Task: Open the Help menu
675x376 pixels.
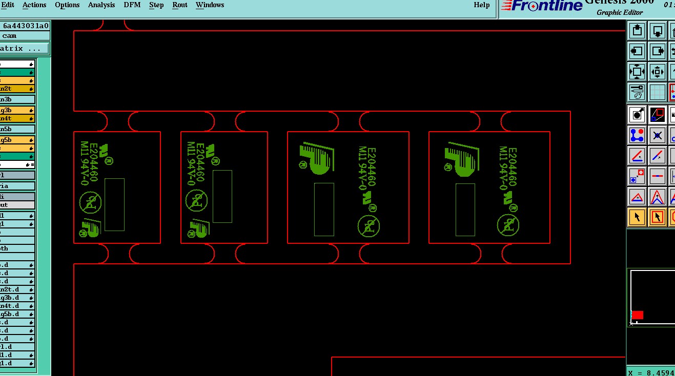Action: coord(481,5)
